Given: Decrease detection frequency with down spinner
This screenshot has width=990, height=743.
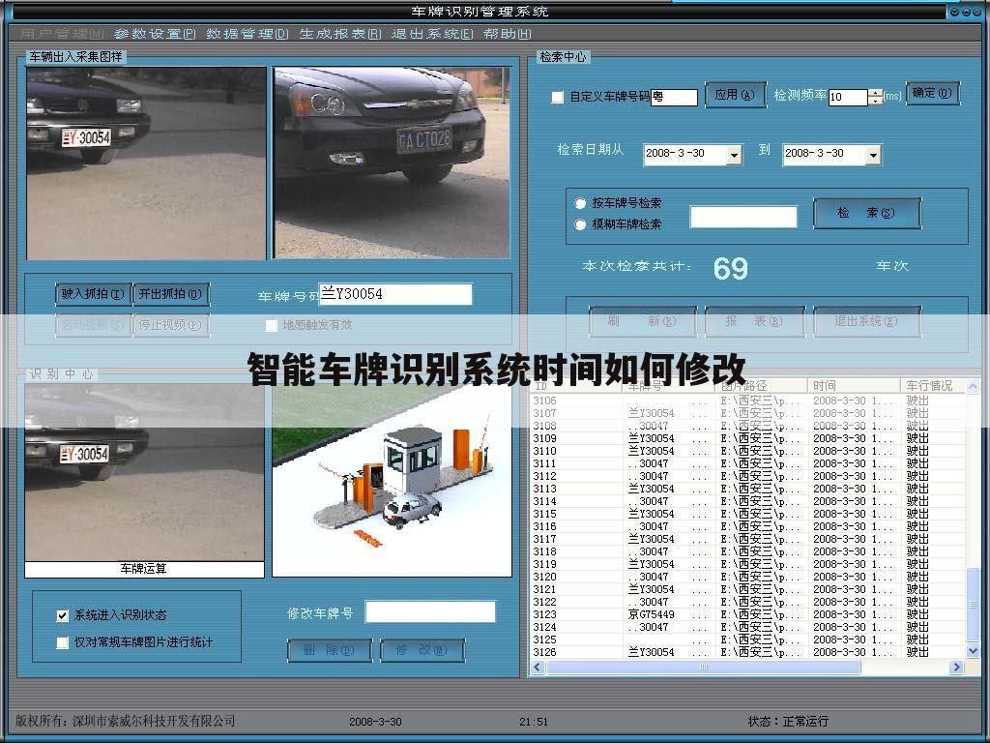Looking at the screenshot, I should (875, 101).
